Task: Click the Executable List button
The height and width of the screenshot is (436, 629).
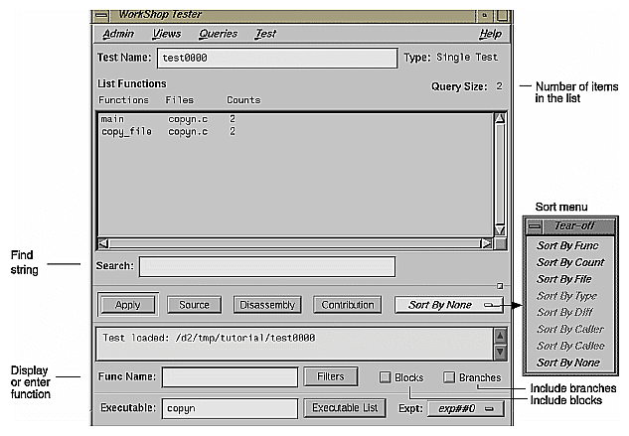Action: click(x=345, y=408)
